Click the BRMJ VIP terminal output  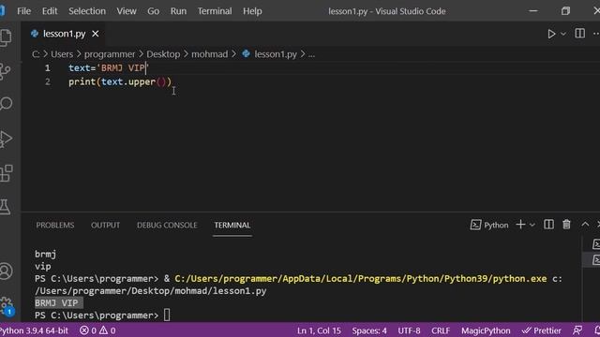click(x=56, y=303)
